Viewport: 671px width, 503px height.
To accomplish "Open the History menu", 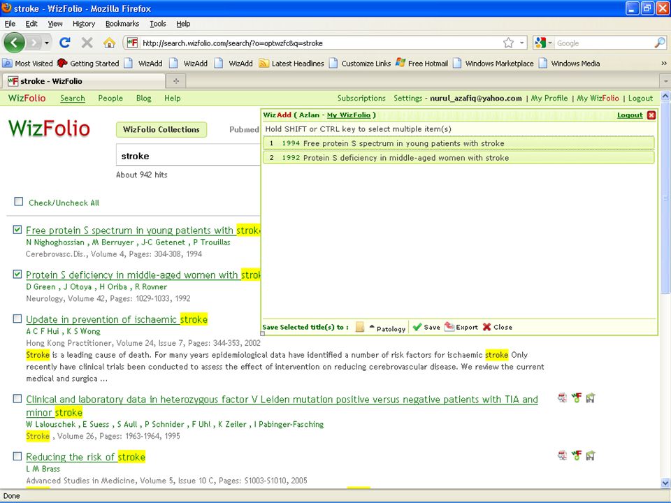I will tap(83, 24).
